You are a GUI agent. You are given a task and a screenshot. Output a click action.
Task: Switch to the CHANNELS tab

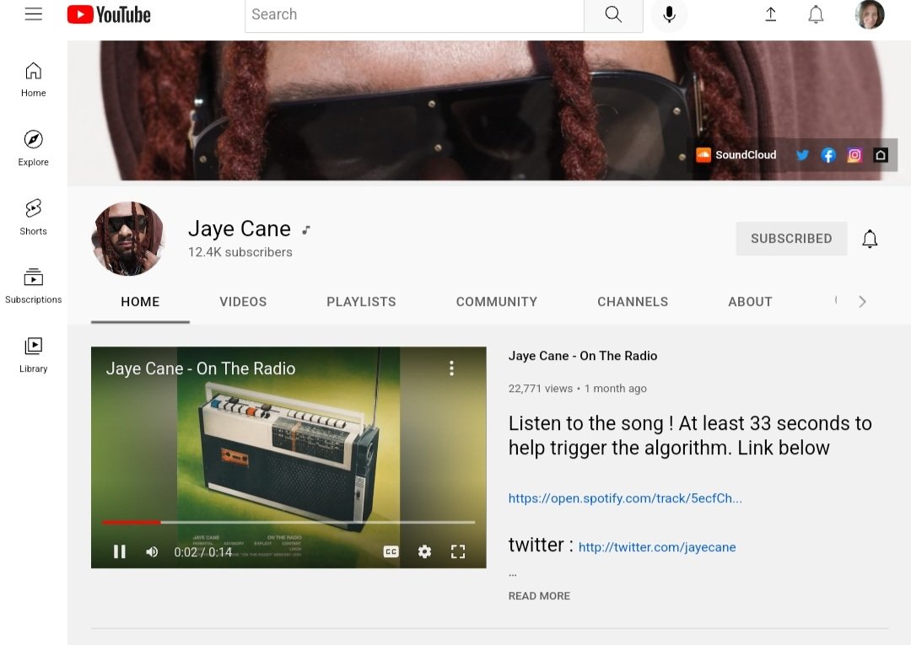pyautogui.click(x=633, y=302)
